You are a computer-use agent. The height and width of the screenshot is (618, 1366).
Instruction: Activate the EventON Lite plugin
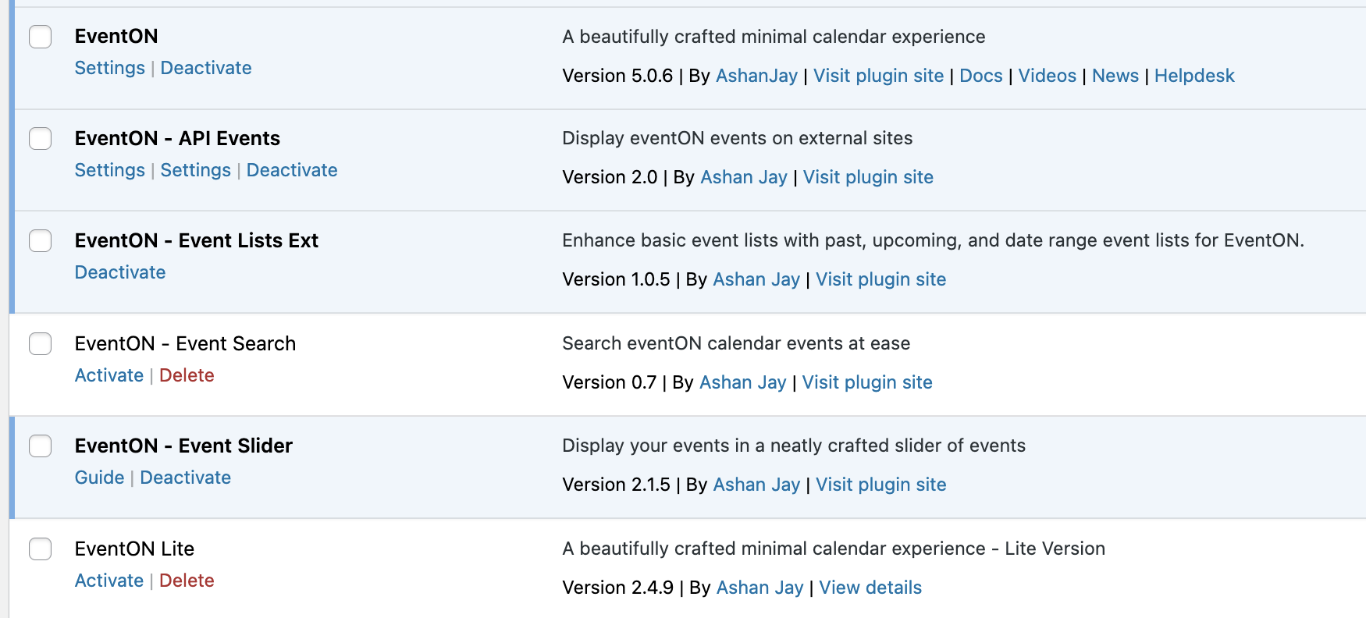(x=108, y=581)
